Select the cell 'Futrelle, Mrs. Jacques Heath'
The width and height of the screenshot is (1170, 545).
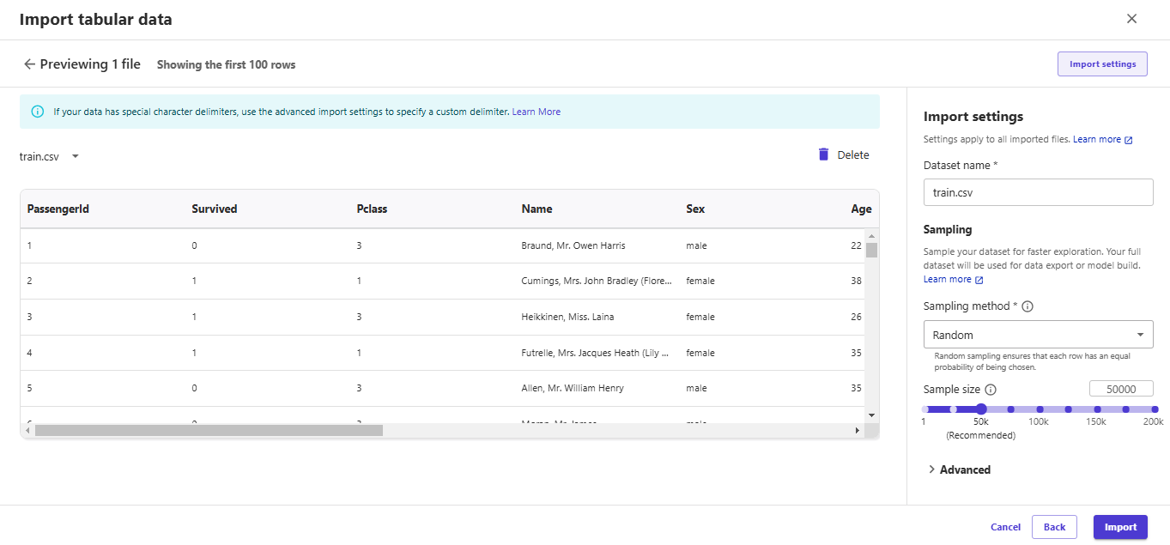click(x=595, y=352)
